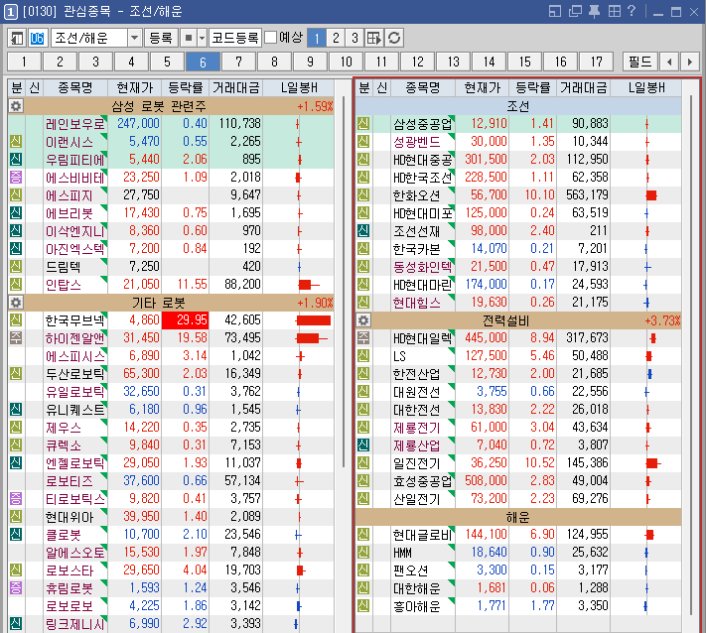Click the highlighted 29.95 change rate cell
This screenshot has height=633, width=706.
pyautogui.click(x=185, y=319)
